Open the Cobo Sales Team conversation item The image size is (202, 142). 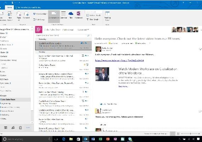[x=63, y=67]
